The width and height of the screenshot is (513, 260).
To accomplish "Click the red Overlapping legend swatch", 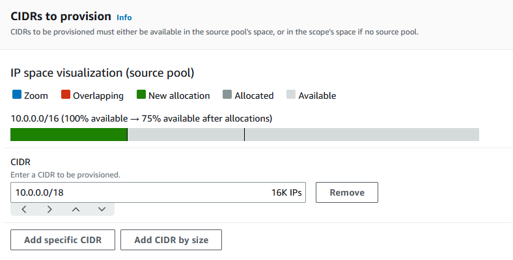I will [65, 95].
